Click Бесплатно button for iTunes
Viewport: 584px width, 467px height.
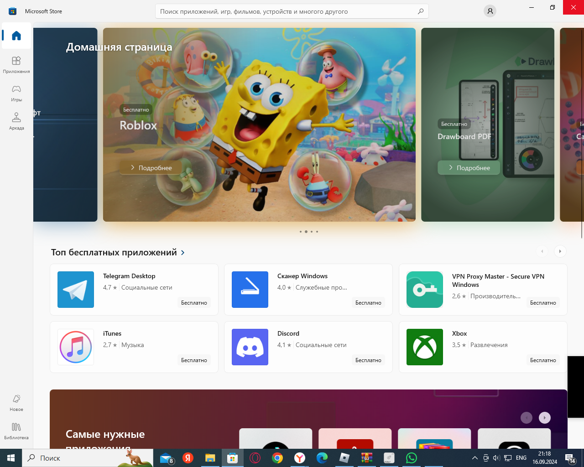pyautogui.click(x=194, y=360)
